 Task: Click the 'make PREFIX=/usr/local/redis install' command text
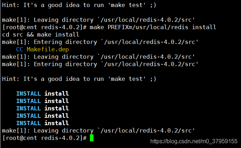153,27
